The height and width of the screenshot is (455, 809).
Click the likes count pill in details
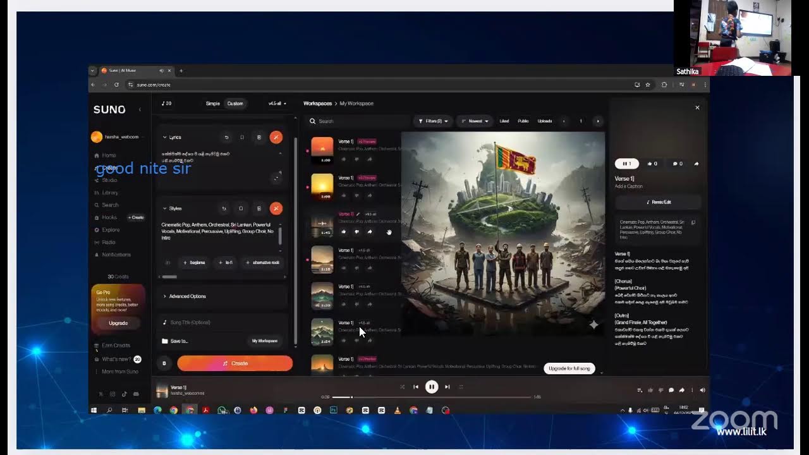tap(652, 164)
